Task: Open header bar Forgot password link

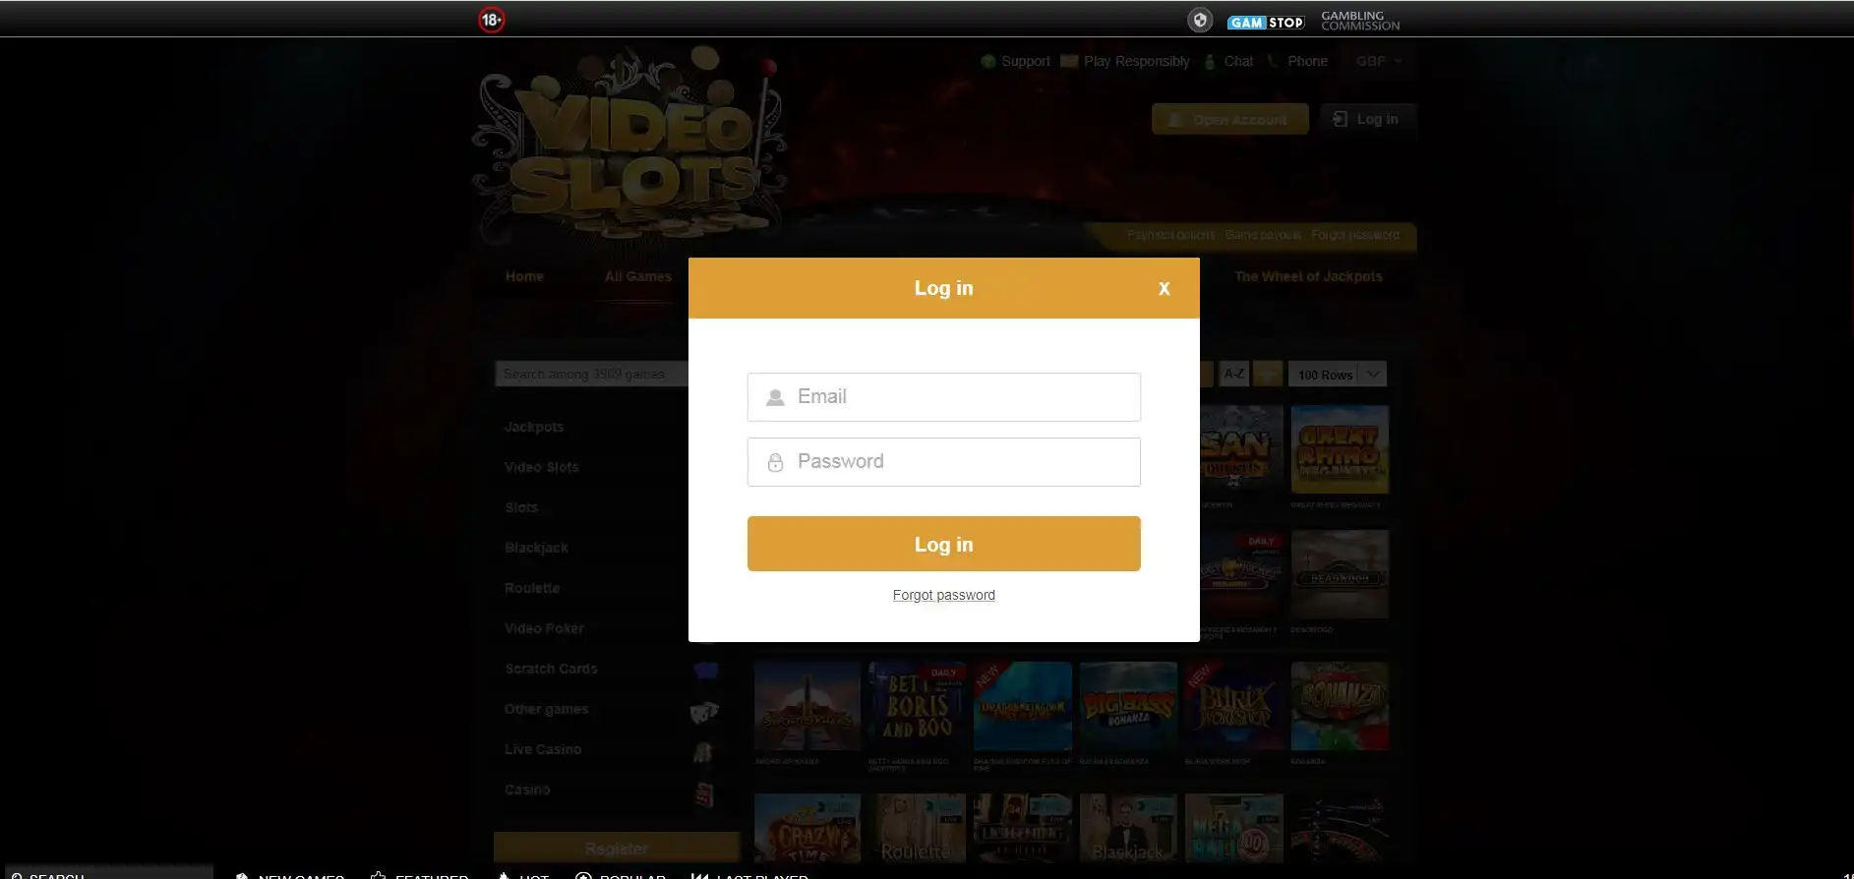Action: 1354,235
